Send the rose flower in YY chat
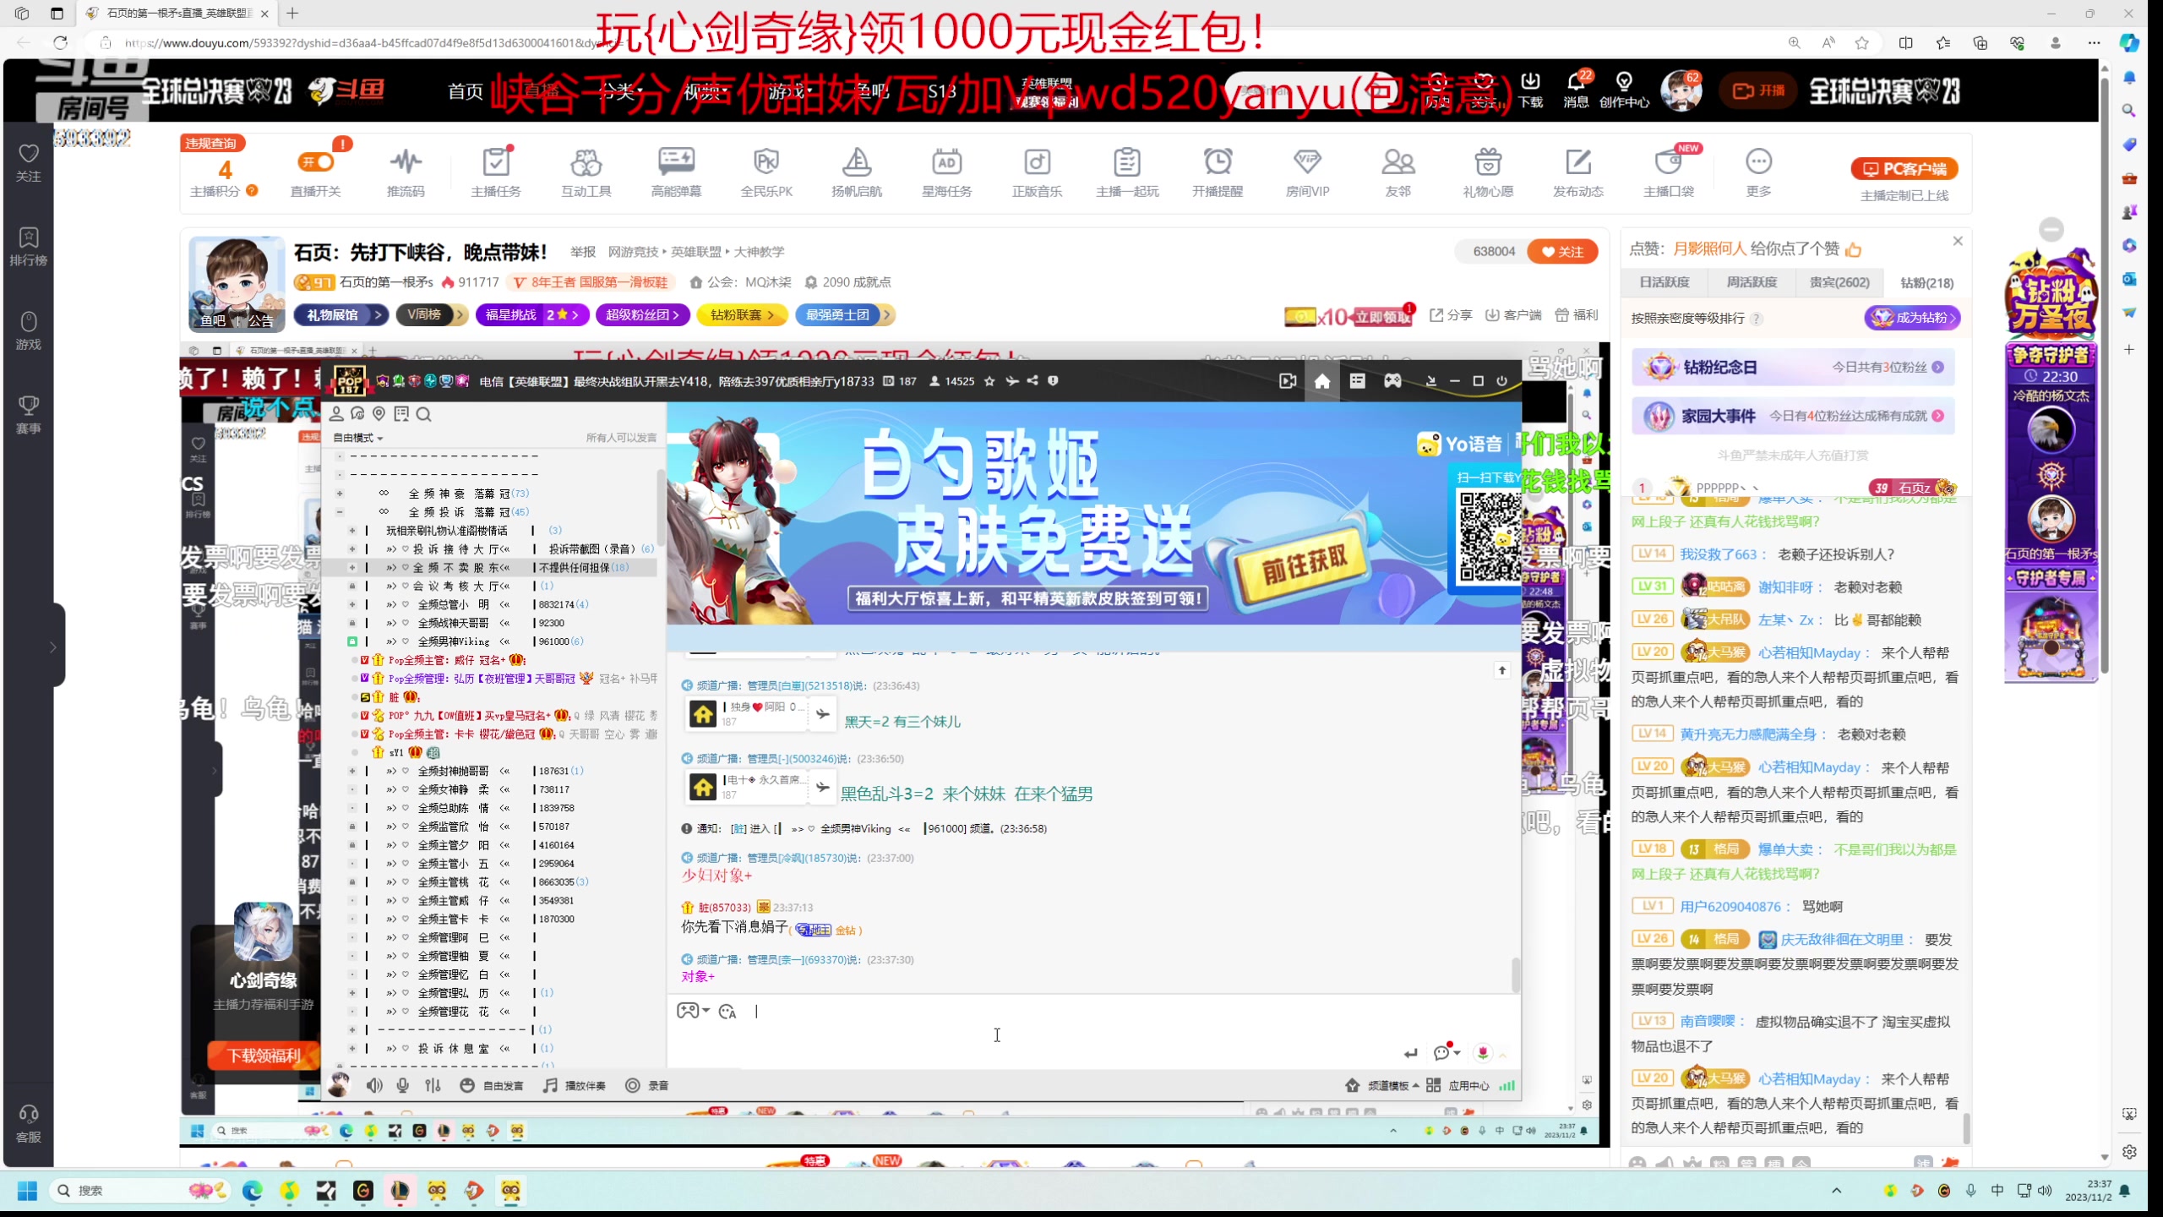Viewport: 2163px width, 1217px height. point(1483,1052)
